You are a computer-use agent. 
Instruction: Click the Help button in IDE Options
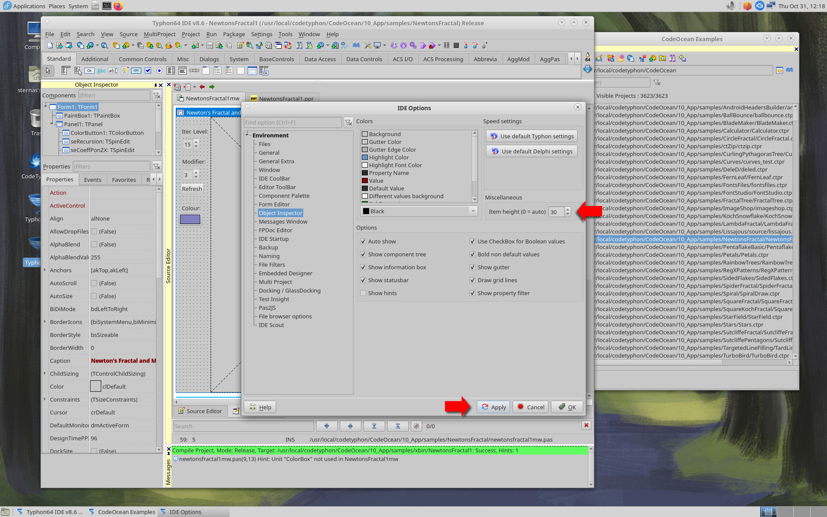(x=260, y=407)
